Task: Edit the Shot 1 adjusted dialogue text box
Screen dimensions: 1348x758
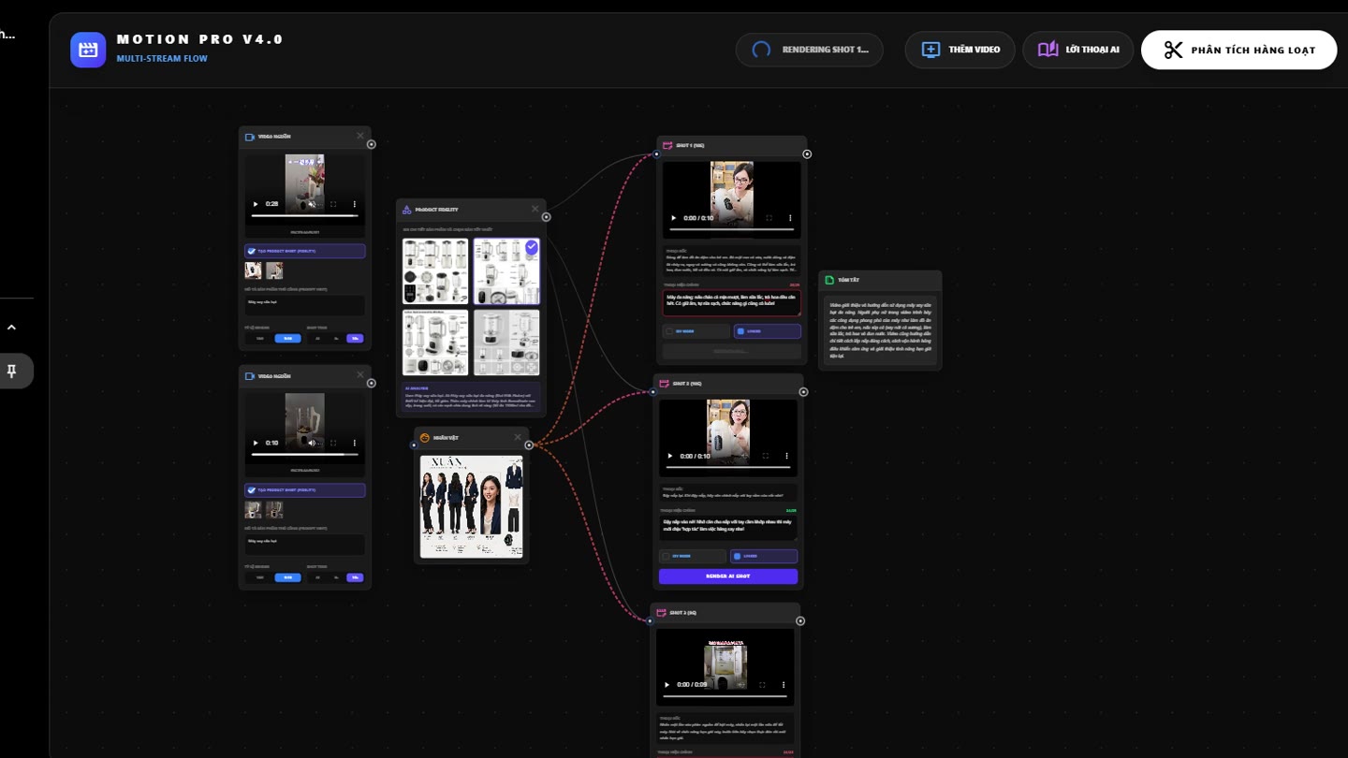Action: tap(732, 302)
